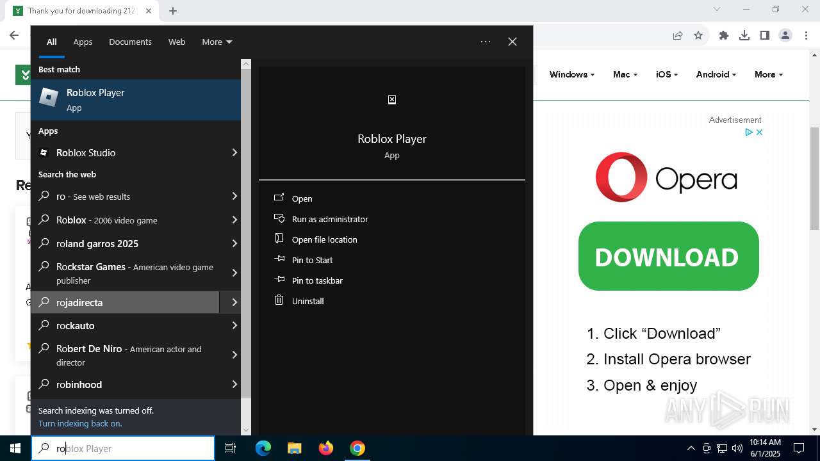This screenshot has height=461, width=820.
Task: Click the Pin to taskbar pin icon
Action: tap(279, 280)
